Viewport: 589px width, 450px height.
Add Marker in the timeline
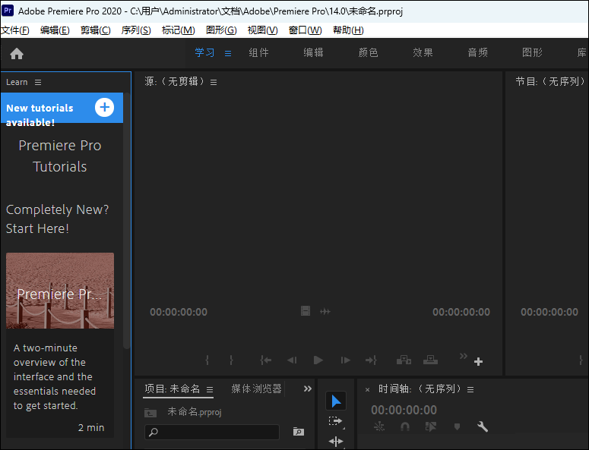pos(457,426)
